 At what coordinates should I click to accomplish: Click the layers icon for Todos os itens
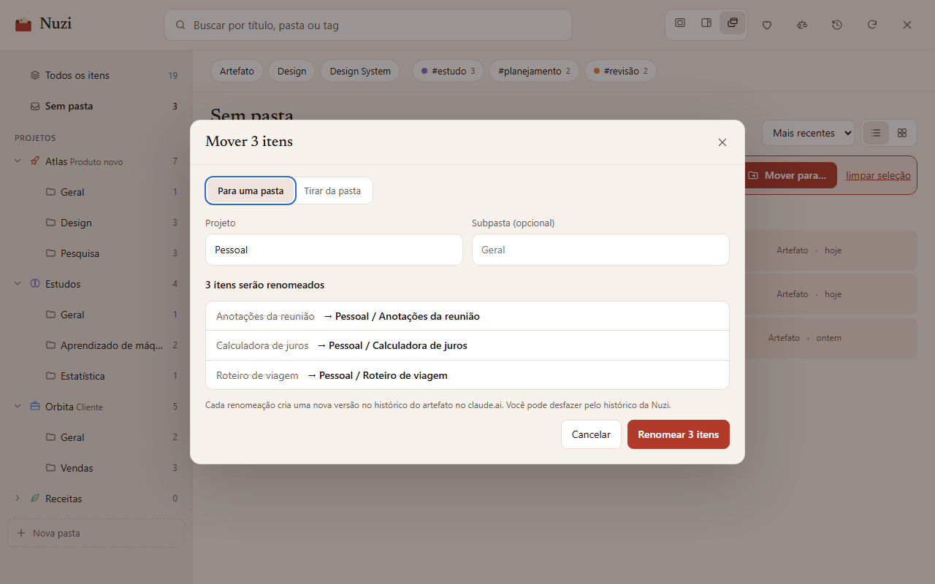(x=35, y=75)
